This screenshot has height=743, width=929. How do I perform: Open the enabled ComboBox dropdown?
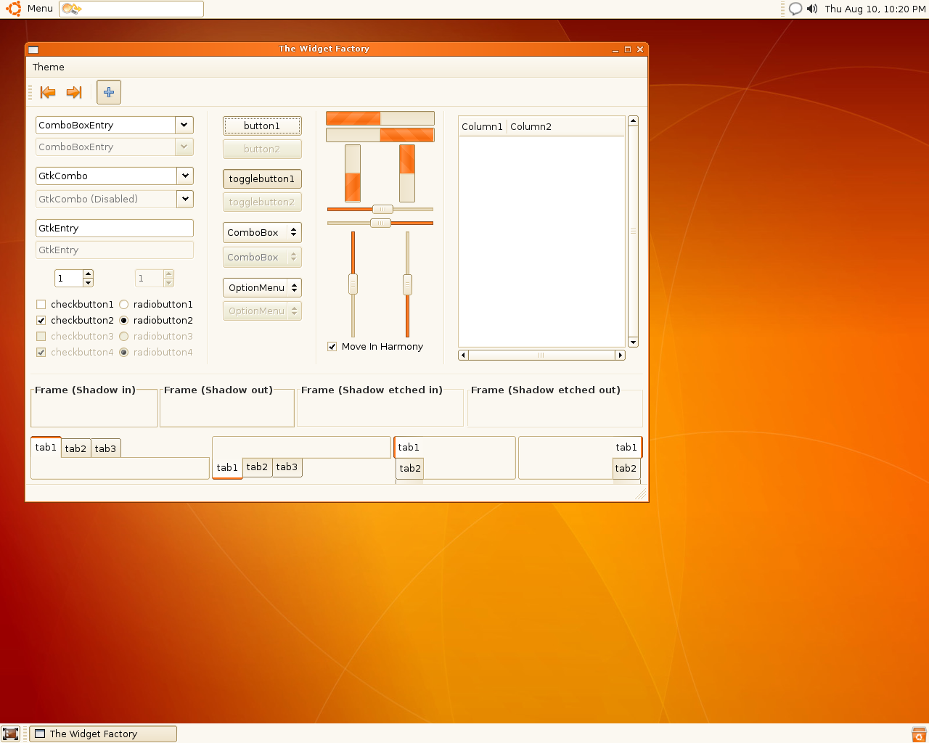pyautogui.click(x=262, y=233)
